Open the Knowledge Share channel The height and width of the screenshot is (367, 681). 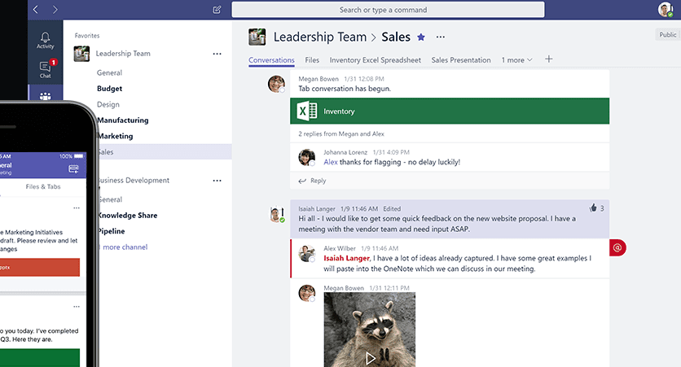click(128, 216)
